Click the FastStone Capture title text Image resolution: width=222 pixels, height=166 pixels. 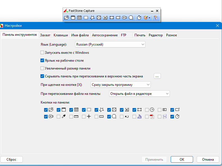(82, 11)
